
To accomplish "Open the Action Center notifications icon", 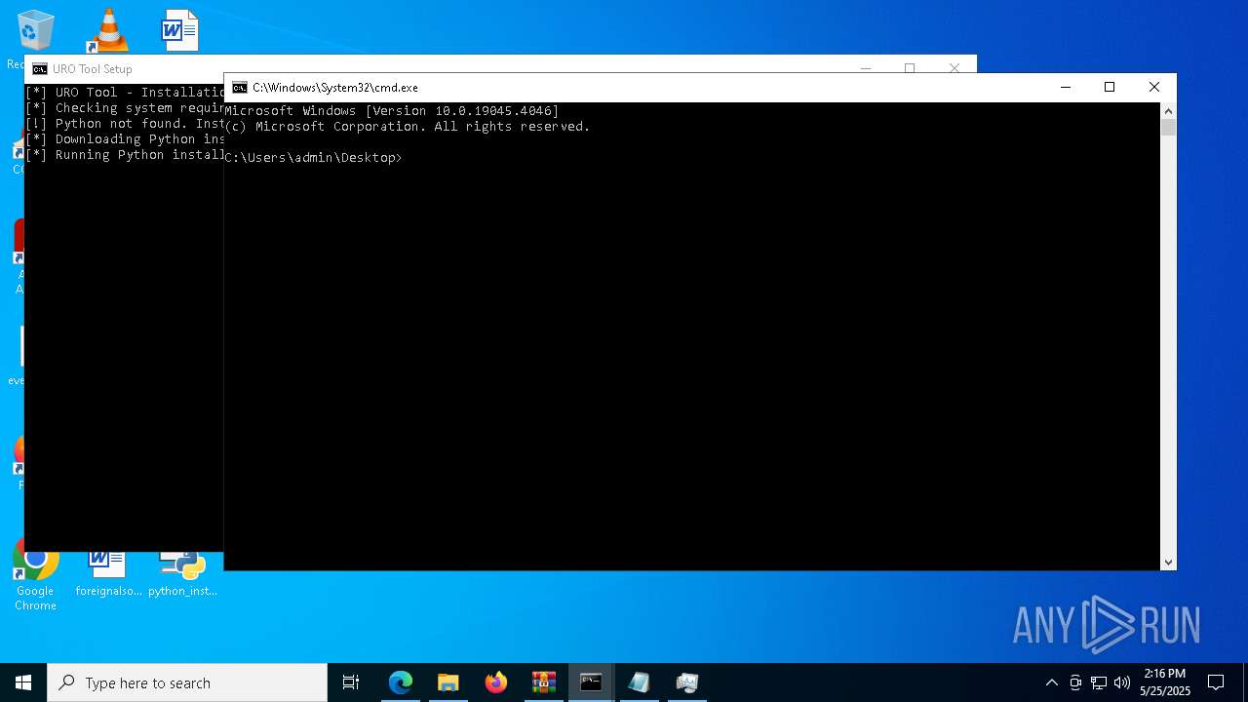I will [x=1216, y=682].
